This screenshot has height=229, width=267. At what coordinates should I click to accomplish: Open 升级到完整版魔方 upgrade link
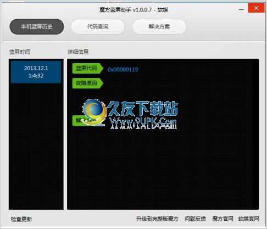[157, 219]
